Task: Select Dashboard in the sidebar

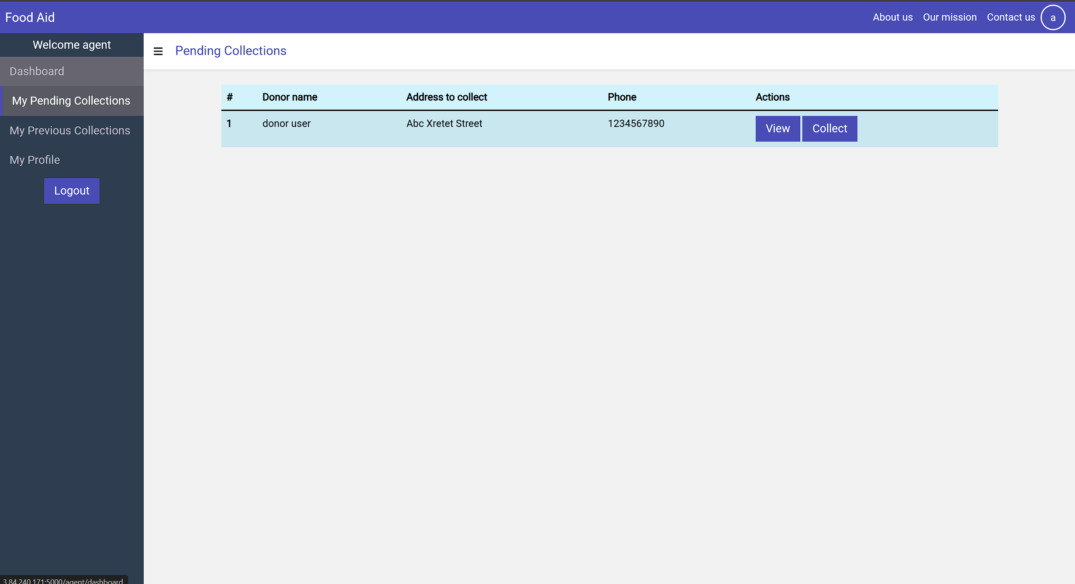Action: [x=37, y=71]
